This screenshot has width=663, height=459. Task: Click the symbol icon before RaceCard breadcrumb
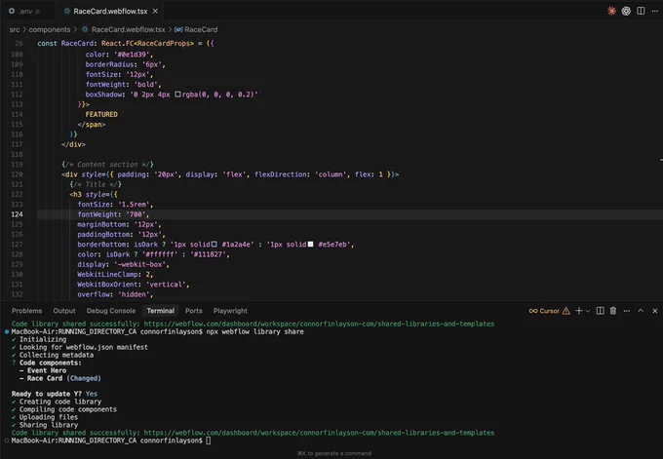178,29
